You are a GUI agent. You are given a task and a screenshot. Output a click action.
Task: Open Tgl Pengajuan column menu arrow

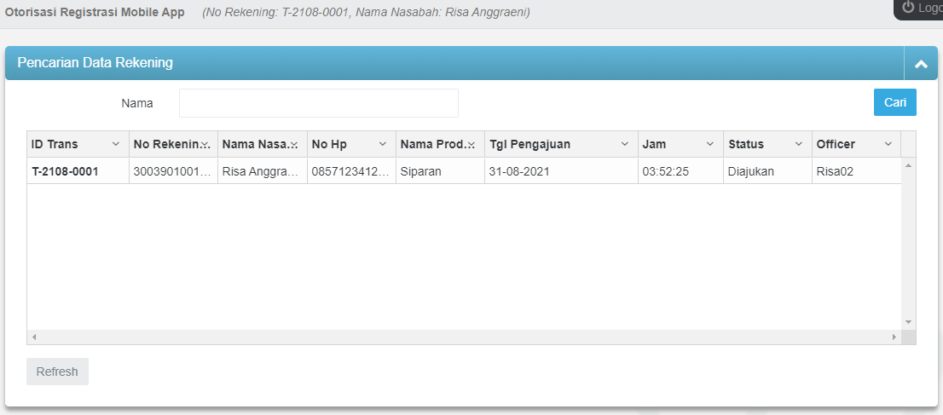[625, 144]
